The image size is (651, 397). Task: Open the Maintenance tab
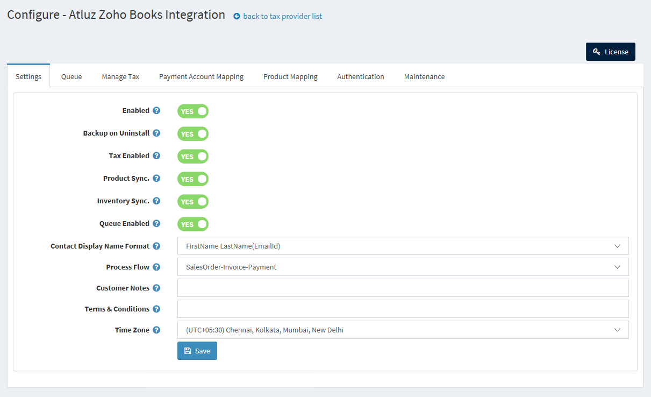point(425,76)
